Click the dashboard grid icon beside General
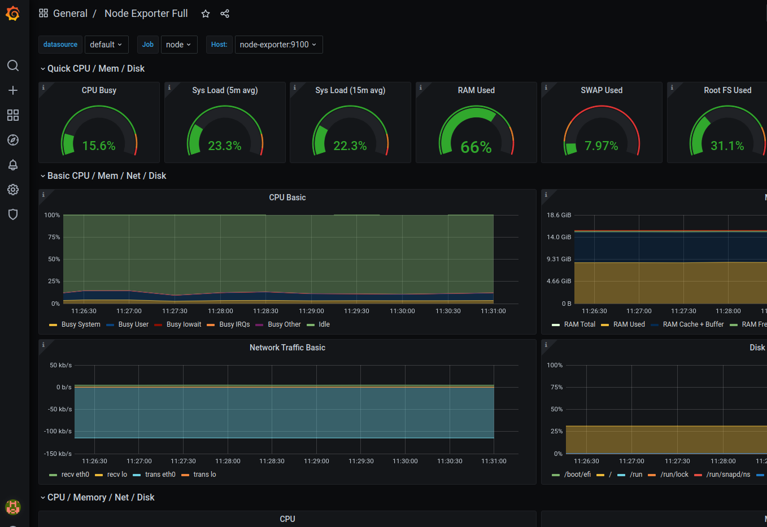 [43, 13]
